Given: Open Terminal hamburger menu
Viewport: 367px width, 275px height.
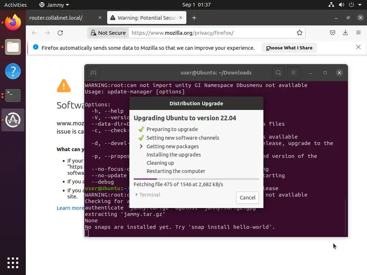Looking at the screenshot, I should point(294,73).
